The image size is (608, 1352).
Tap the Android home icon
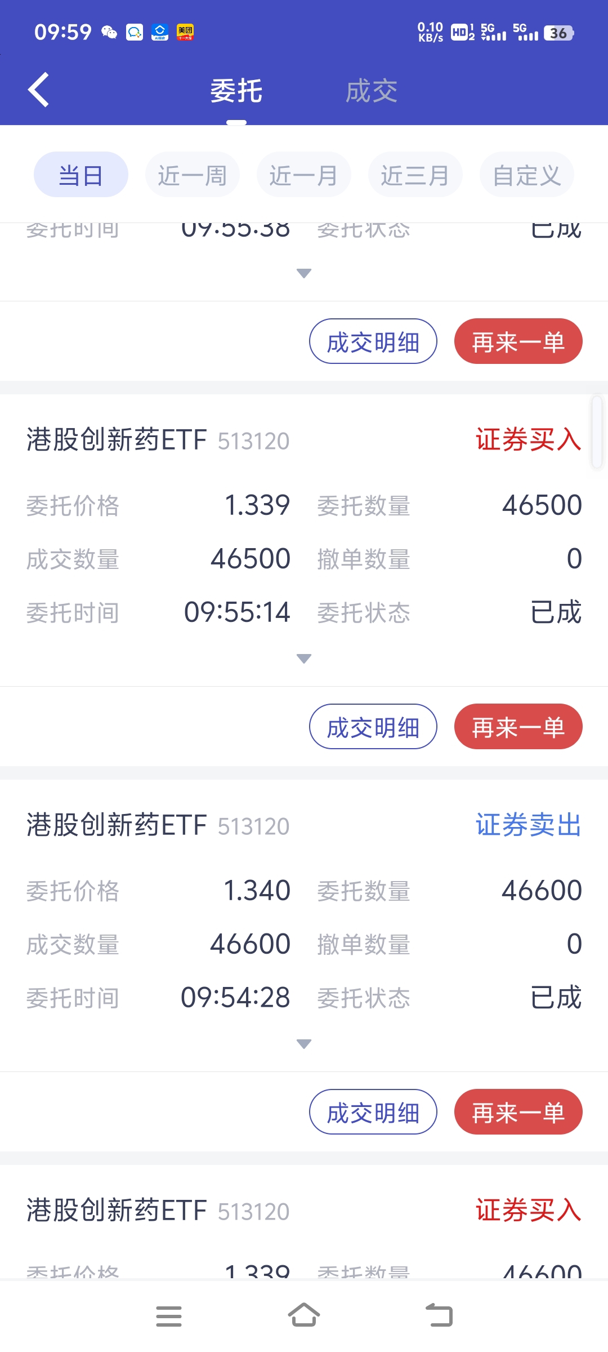click(304, 1315)
